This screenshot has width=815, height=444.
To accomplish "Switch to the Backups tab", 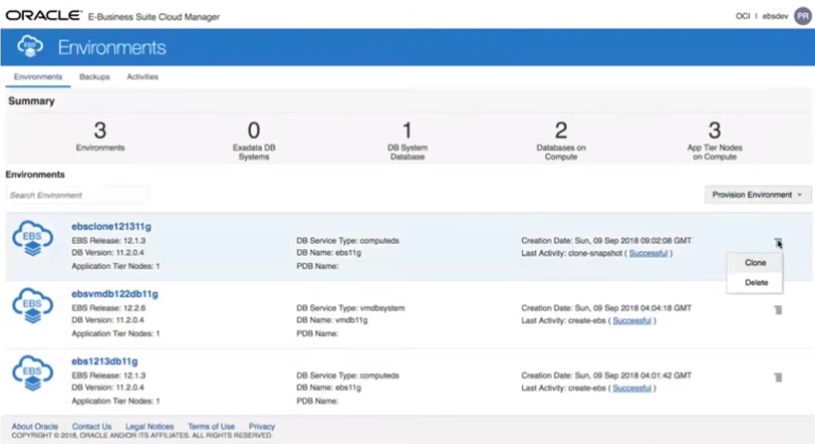I will click(x=95, y=77).
